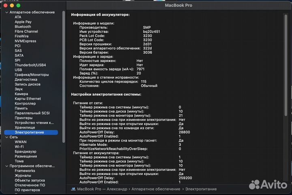Viewport: 292px width, 195px height.
Task: Click the MacBook Pro window title
Action: [178, 5]
